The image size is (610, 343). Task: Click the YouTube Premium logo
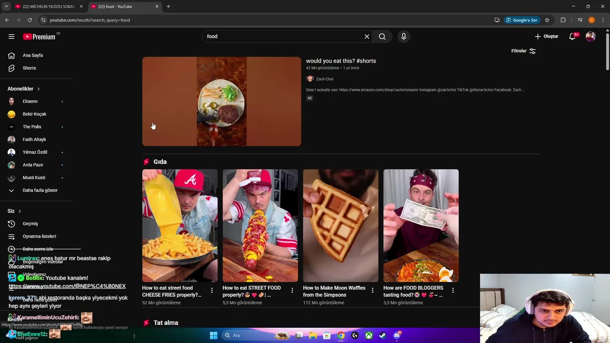coord(39,37)
